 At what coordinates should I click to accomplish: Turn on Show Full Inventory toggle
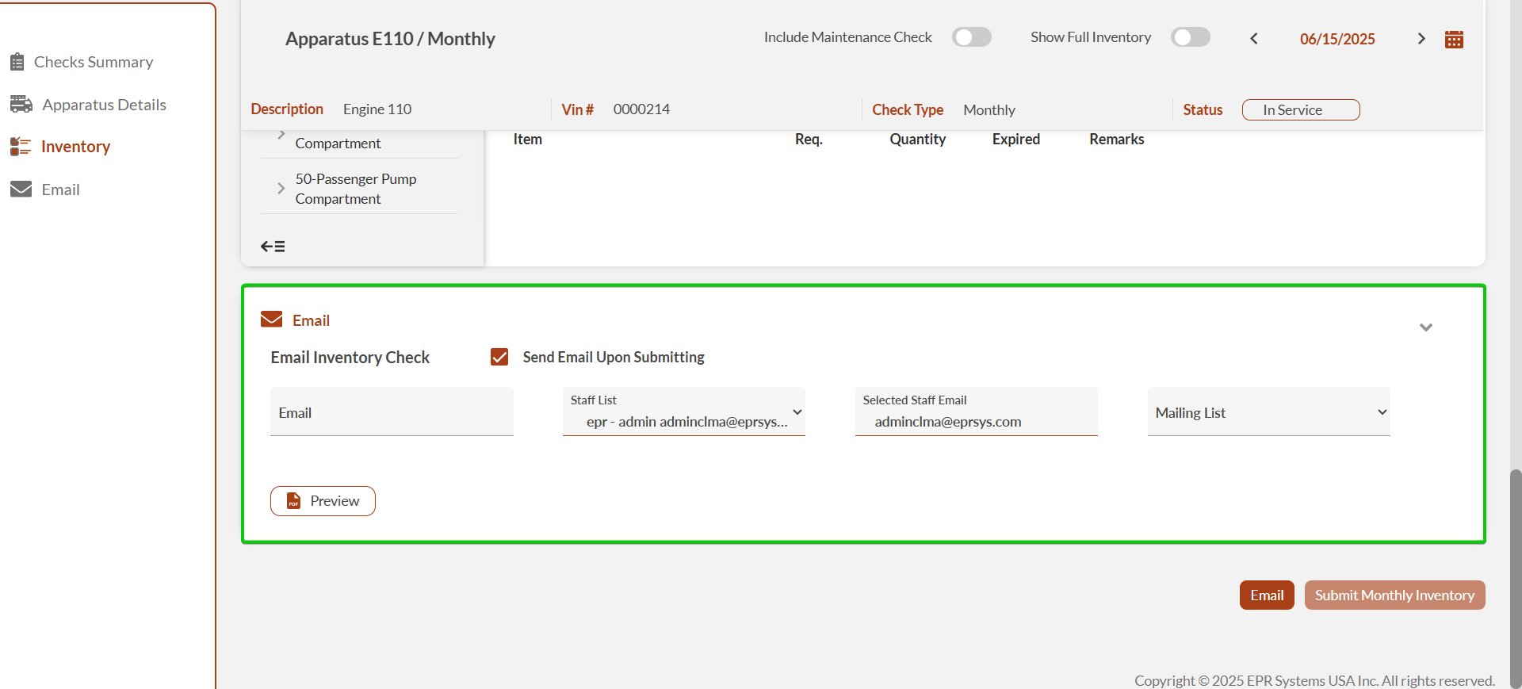[x=1190, y=37]
